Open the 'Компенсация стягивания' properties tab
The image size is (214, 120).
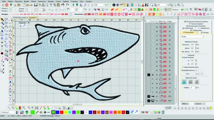[196, 26]
